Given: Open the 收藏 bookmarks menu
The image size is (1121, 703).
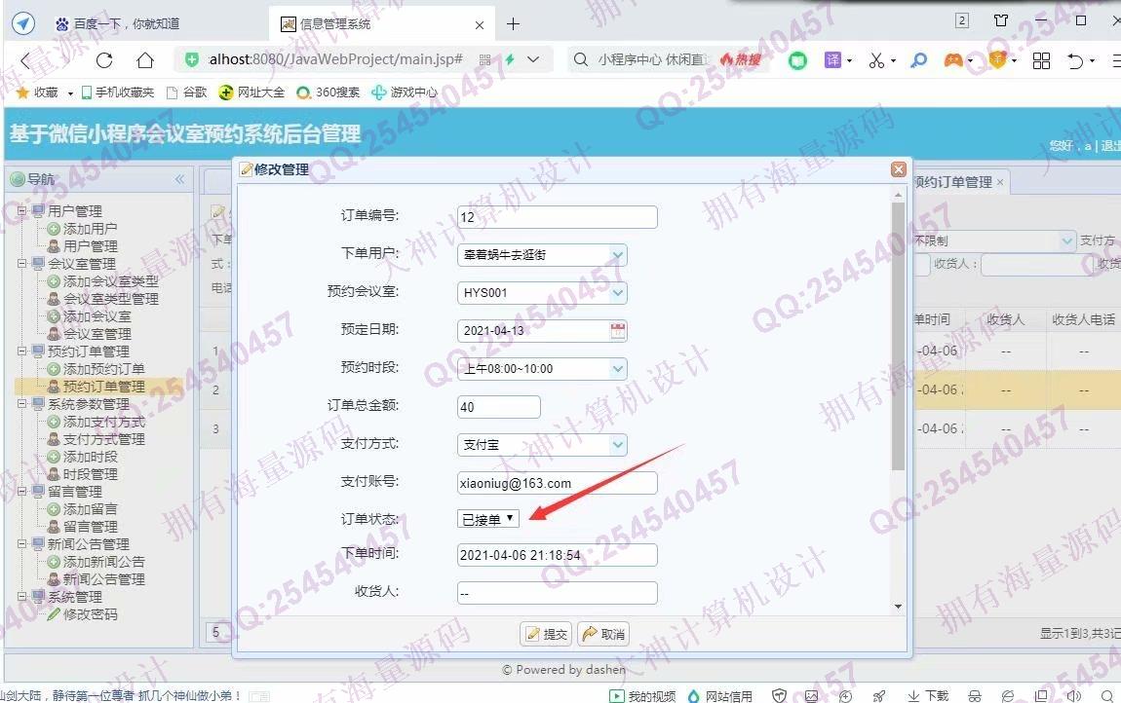Looking at the screenshot, I should 44,92.
